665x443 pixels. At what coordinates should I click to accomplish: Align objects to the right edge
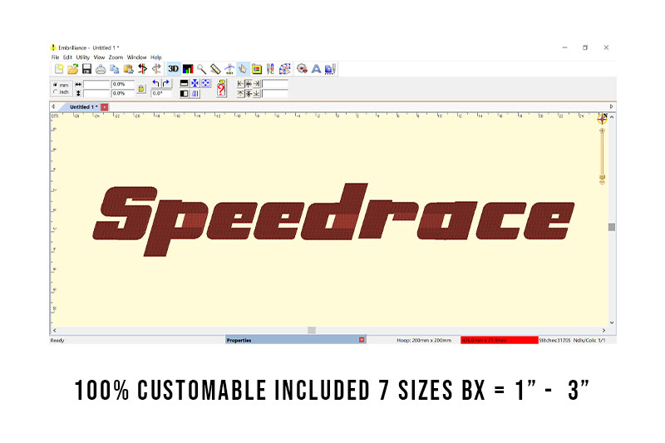click(257, 83)
